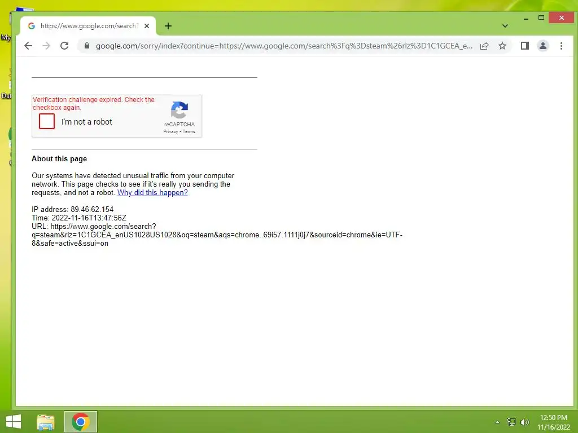Go back with the browser back arrow
This screenshot has height=433, width=578.
point(28,46)
